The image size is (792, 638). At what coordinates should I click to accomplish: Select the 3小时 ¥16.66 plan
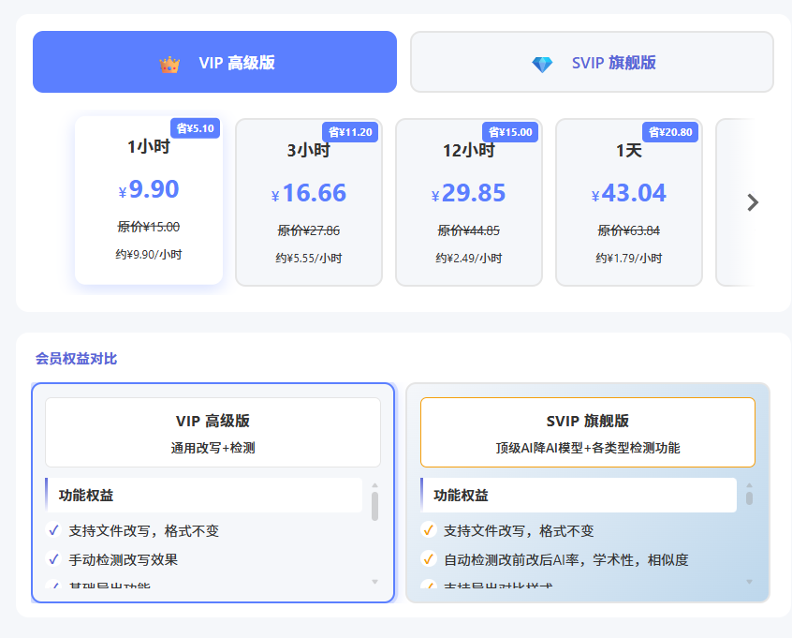[309, 203]
